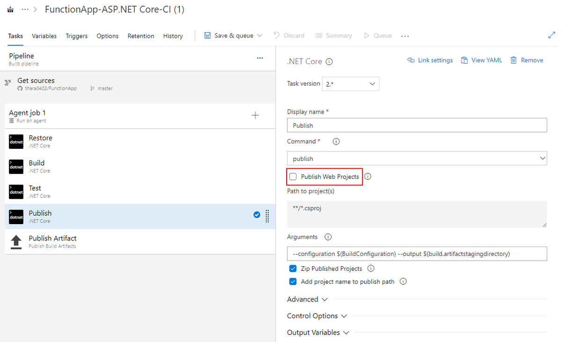Open the Pipeline ellipsis menu

[x=260, y=58]
